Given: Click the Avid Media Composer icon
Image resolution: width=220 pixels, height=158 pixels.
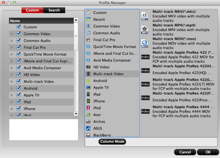Looking at the screenshot, I should [x=88, y=60].
